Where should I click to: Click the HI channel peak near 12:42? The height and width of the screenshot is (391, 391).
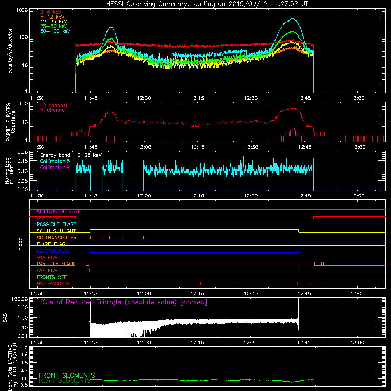(294, 129)
